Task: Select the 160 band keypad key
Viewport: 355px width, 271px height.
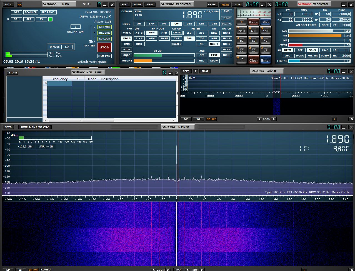Action: pos(266,30)
